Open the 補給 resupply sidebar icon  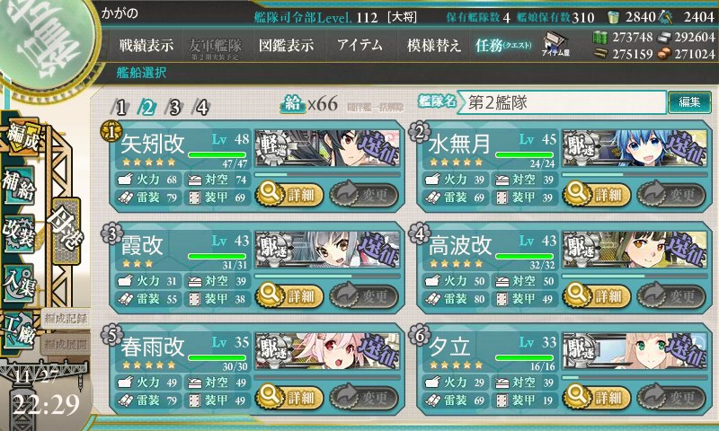[19, 186]
